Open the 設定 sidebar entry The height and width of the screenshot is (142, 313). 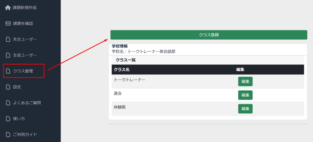[x=17, y=87]
